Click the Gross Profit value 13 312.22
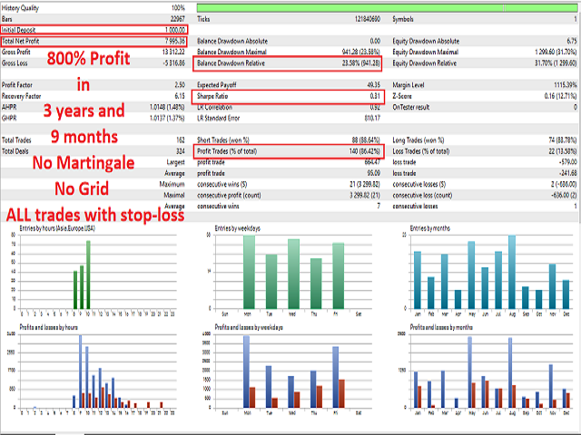This screenshot has height=435, width=581. tap(170, 52)
